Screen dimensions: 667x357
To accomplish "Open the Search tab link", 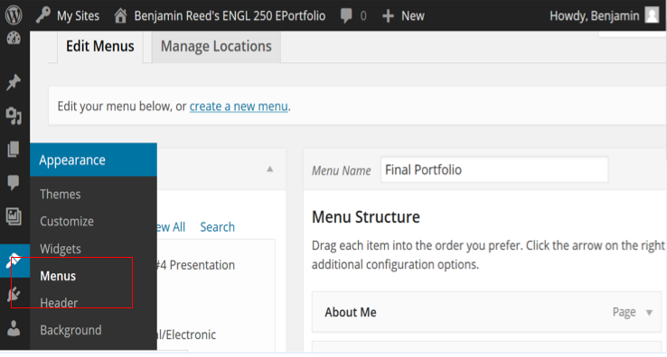I will [218, 227].
